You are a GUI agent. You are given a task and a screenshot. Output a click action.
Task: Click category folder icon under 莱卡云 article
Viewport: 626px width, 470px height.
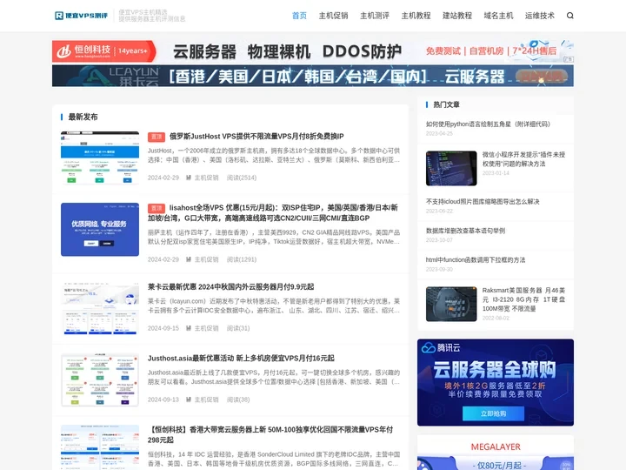point(189,328)
